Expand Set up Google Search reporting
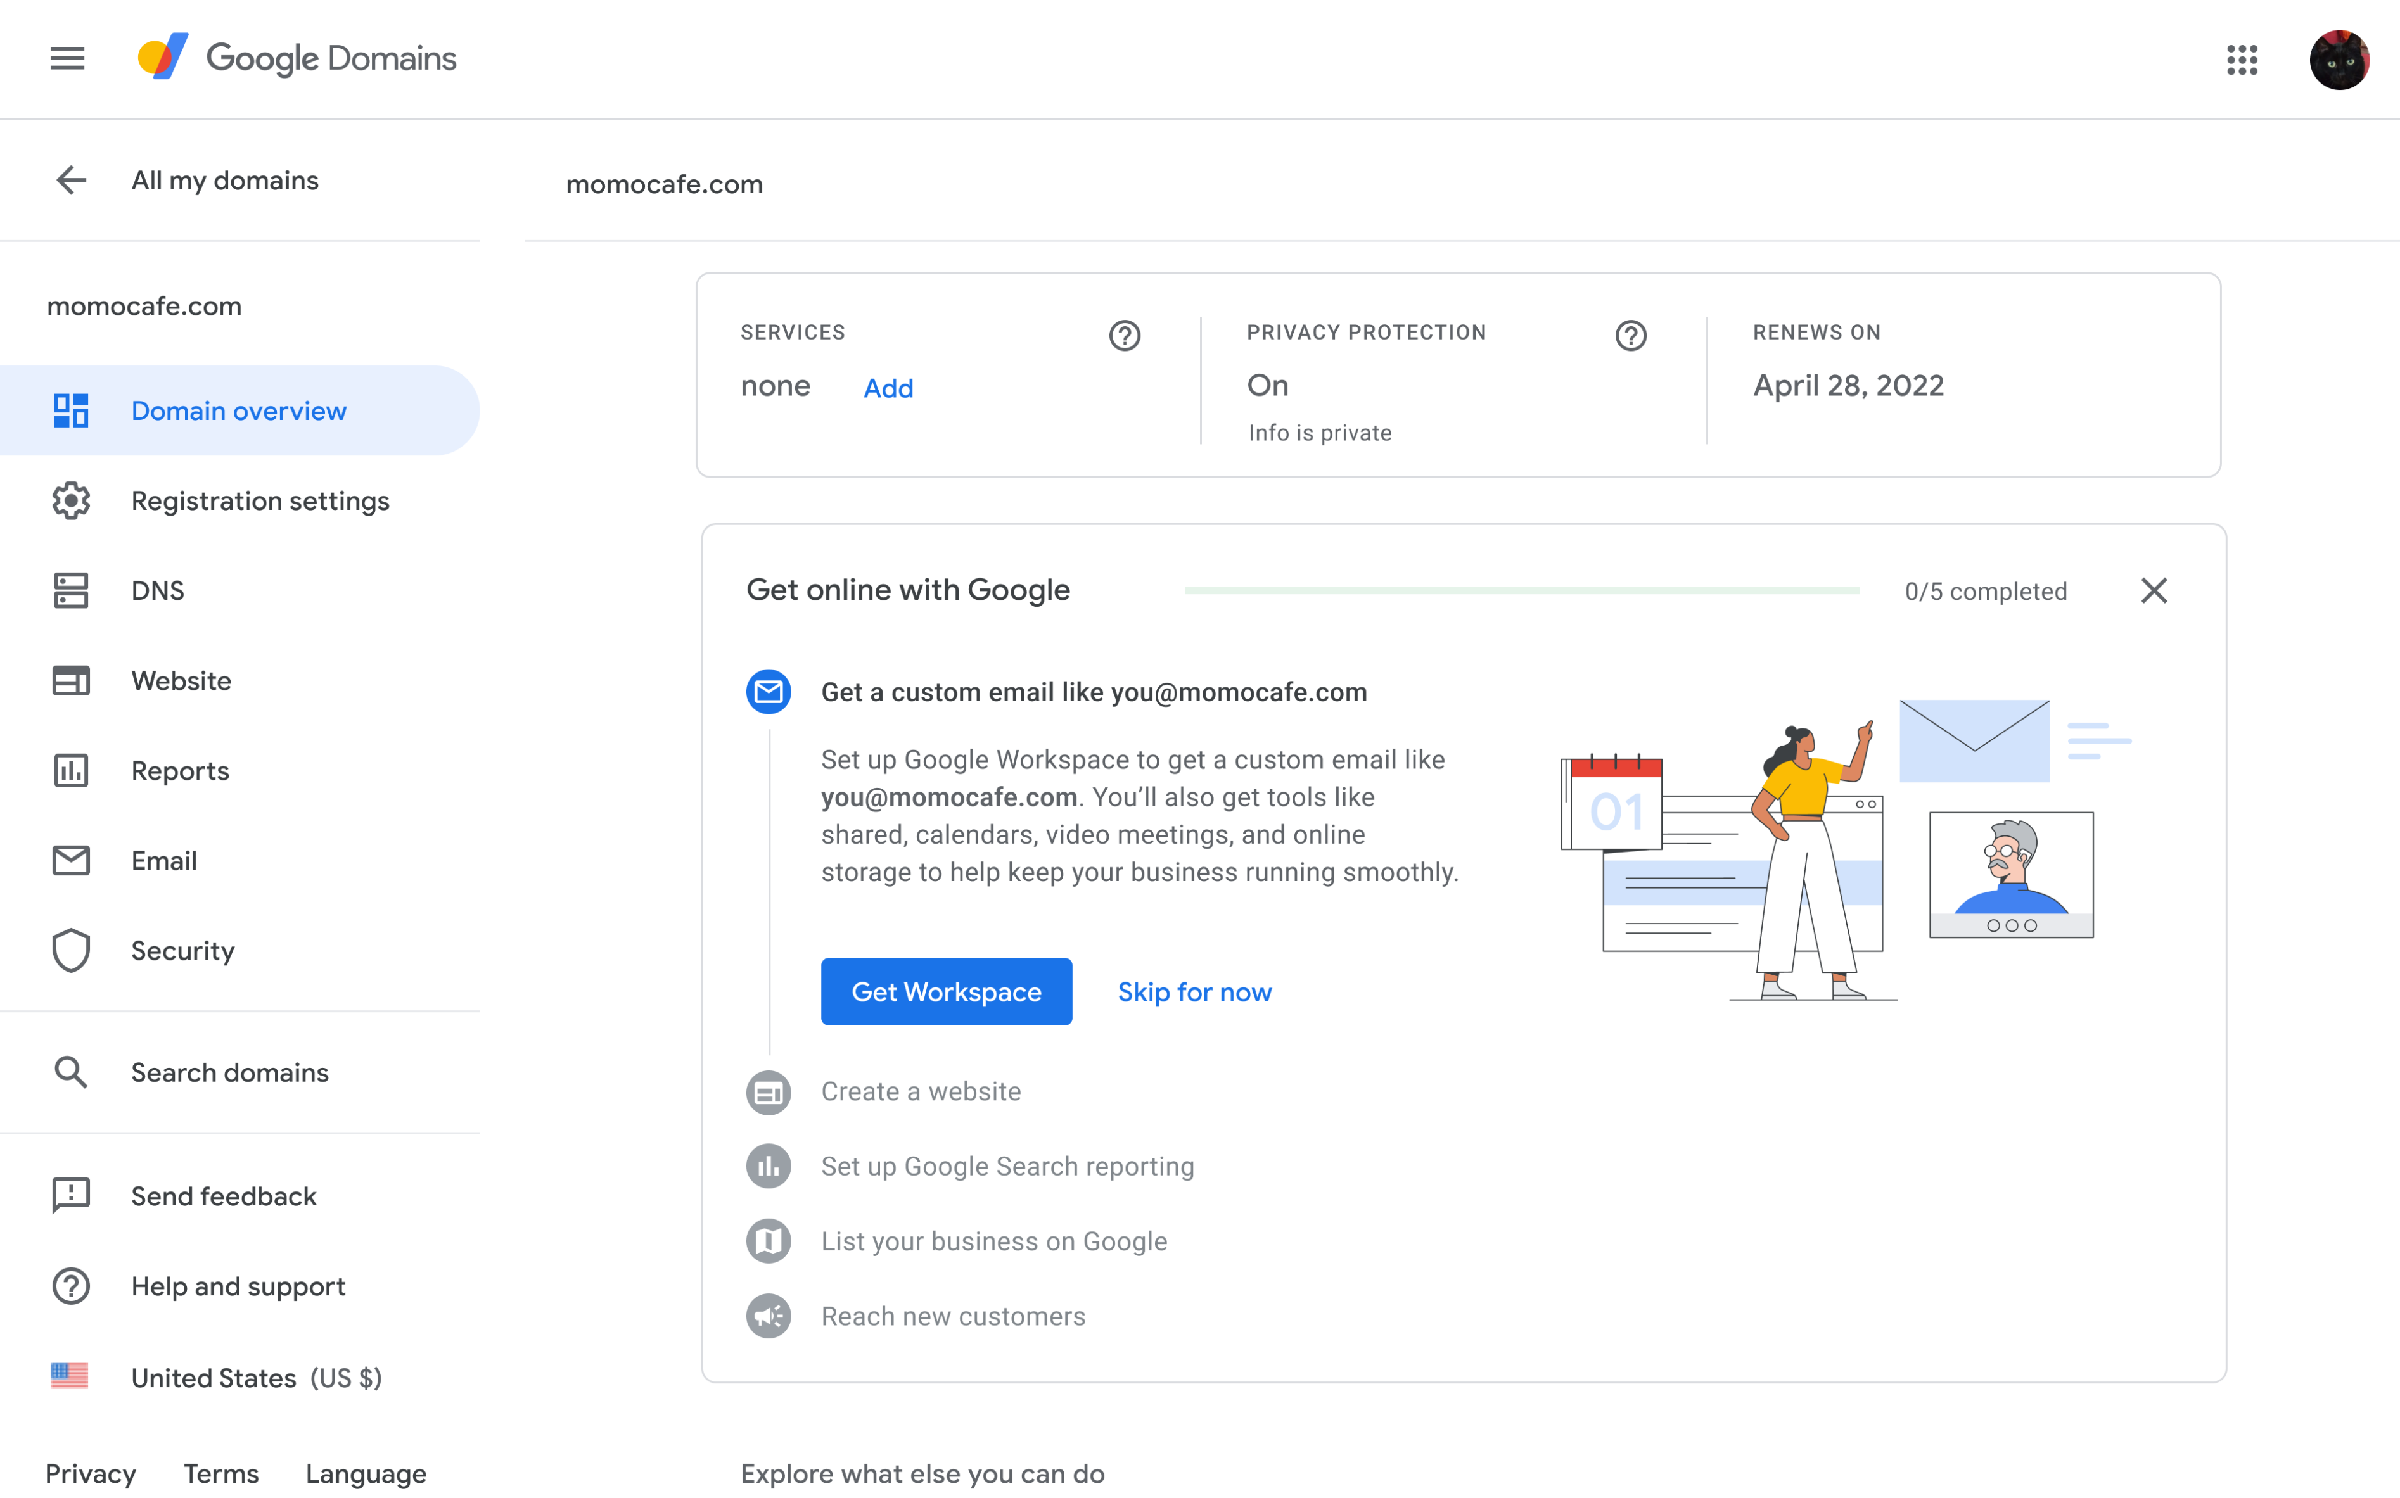2400x1498 pixels. pyautogui.click(x=1008, y=1167)
